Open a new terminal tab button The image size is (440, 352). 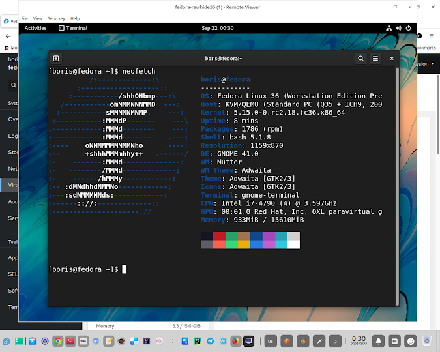tap(56, 59)
